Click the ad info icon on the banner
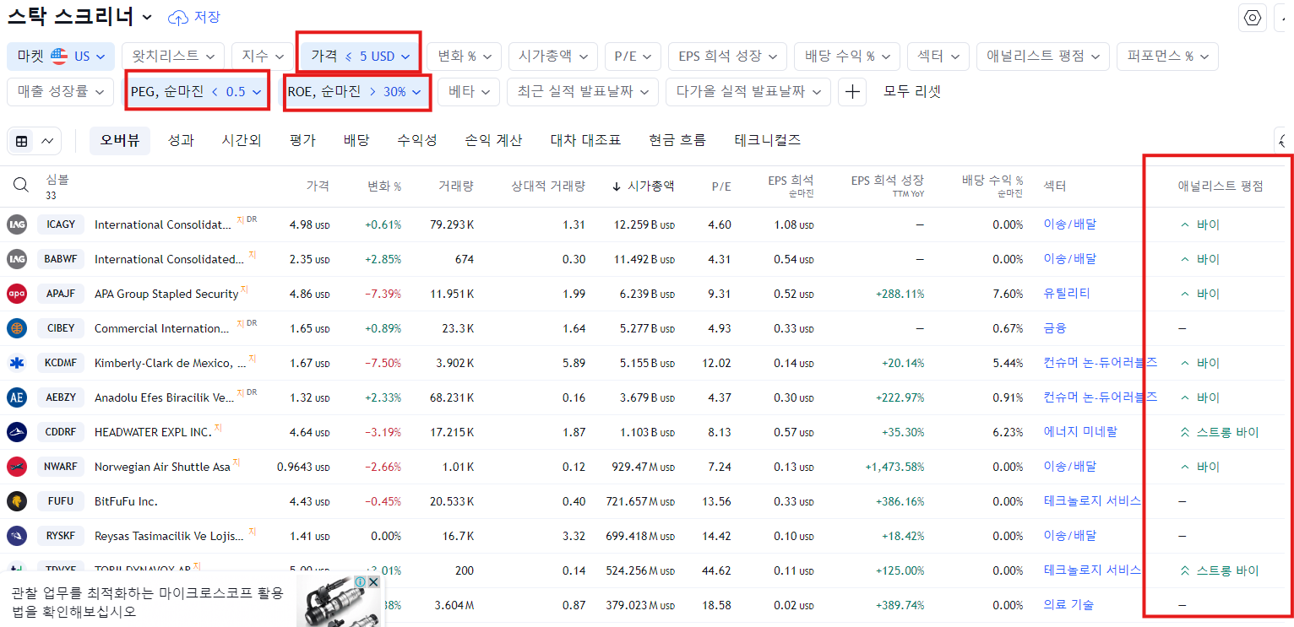 360,582
